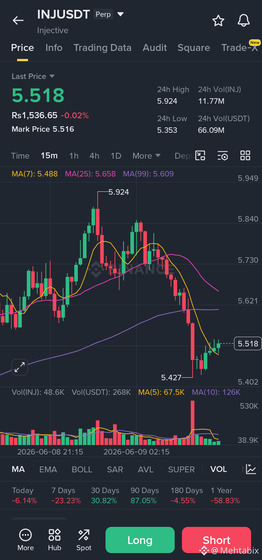Expand chart to fullscreen with diagonal arrows

20,367
